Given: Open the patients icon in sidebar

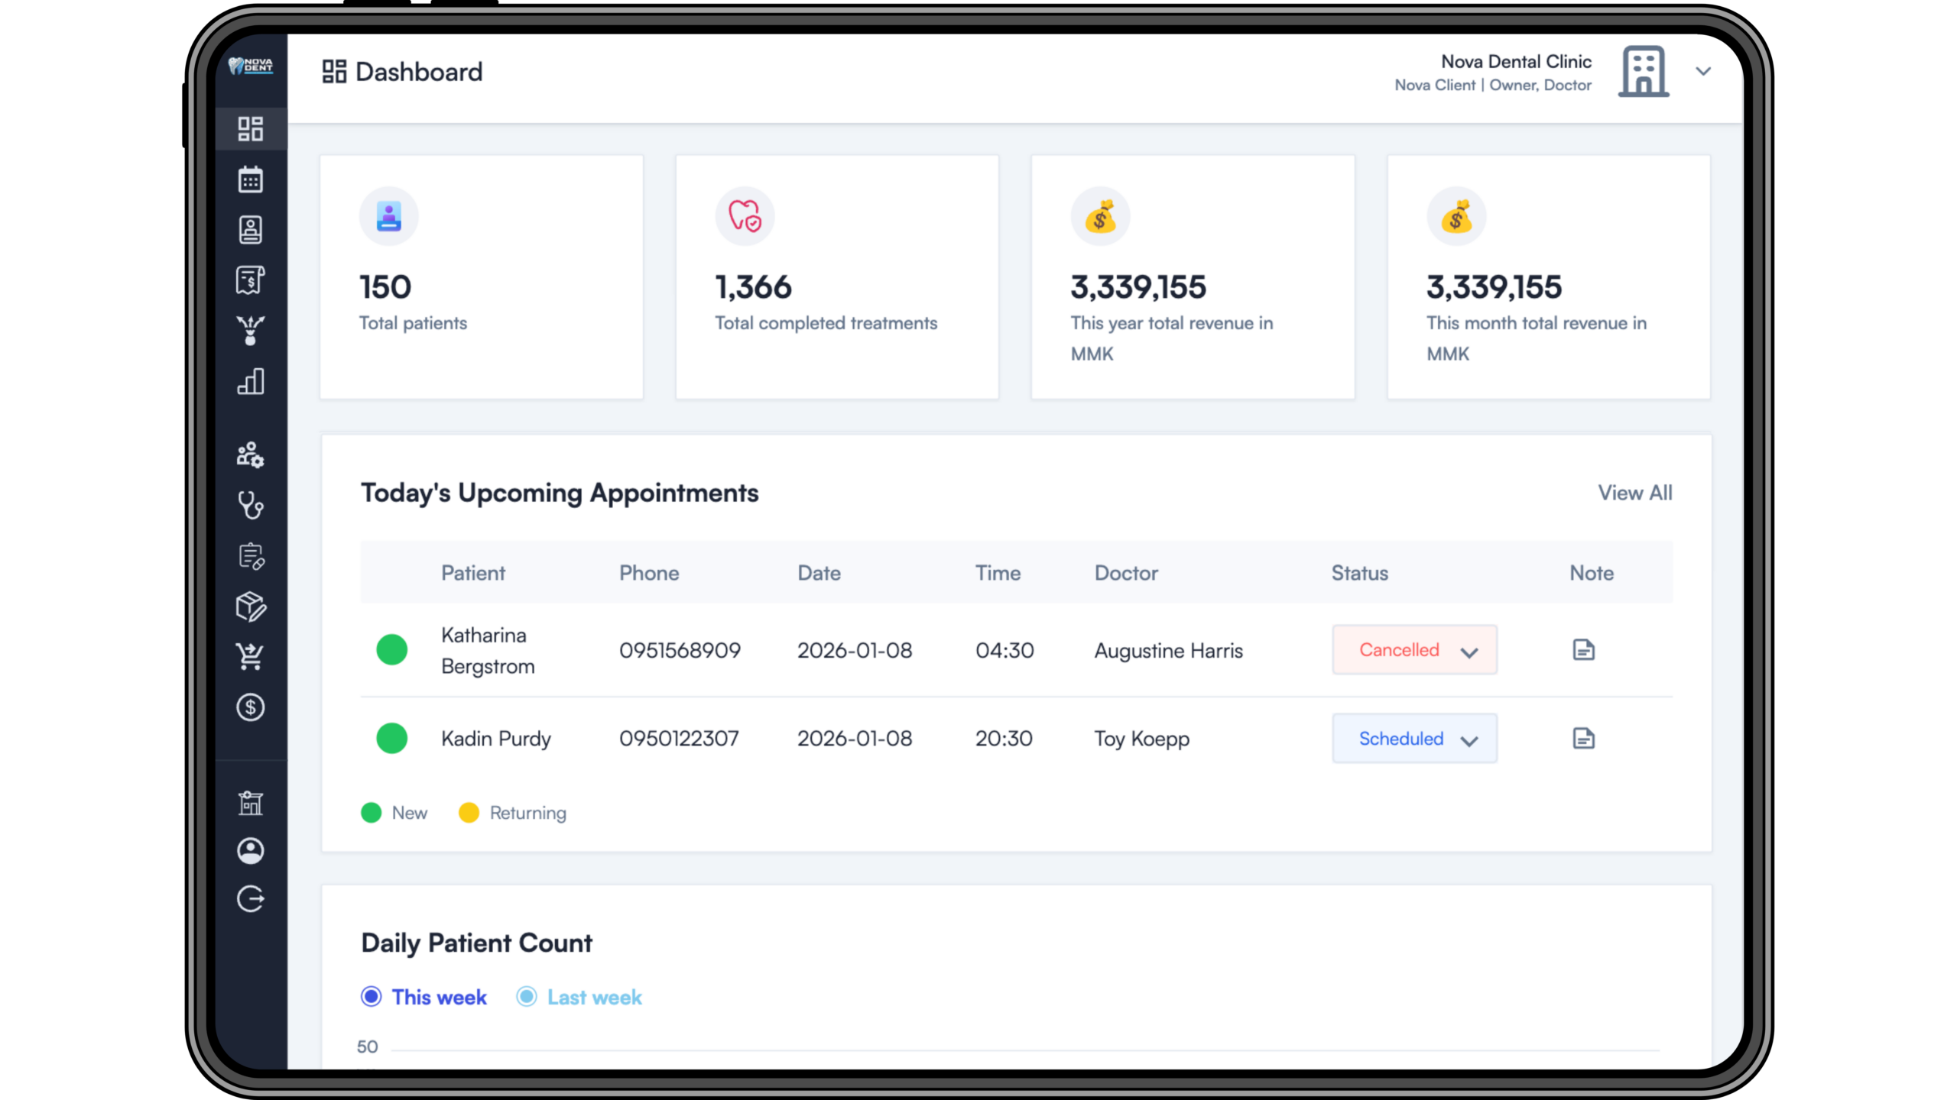Looking at the screenshot, I should click(x=250, y=230).
